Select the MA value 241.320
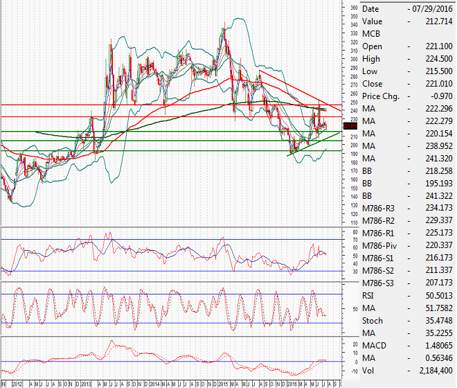 [x=438, y=159]
